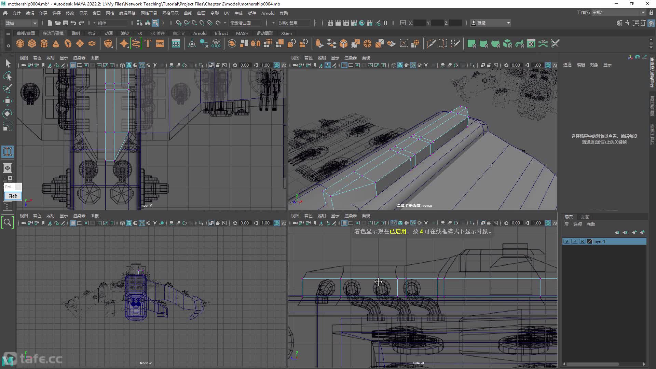Select the Lasso tool in toolbox

click(8, 76)
